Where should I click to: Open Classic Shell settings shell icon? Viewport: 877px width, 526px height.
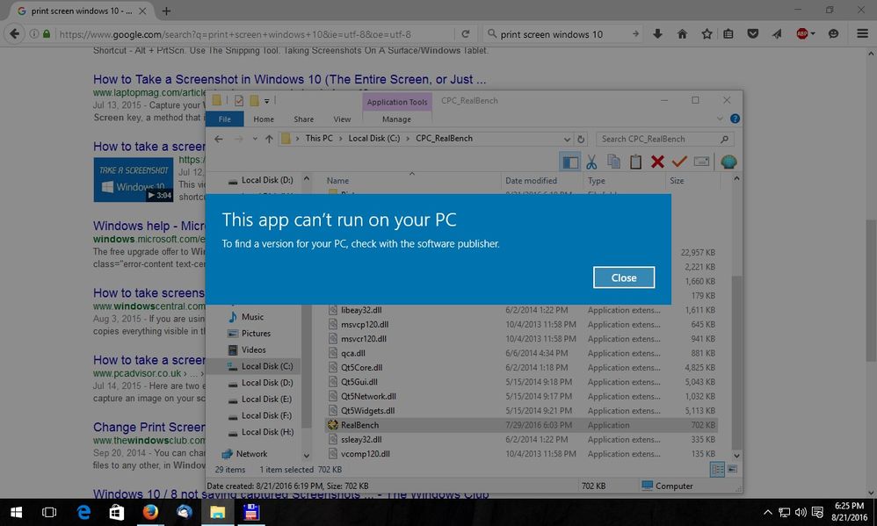pos(728,162)
